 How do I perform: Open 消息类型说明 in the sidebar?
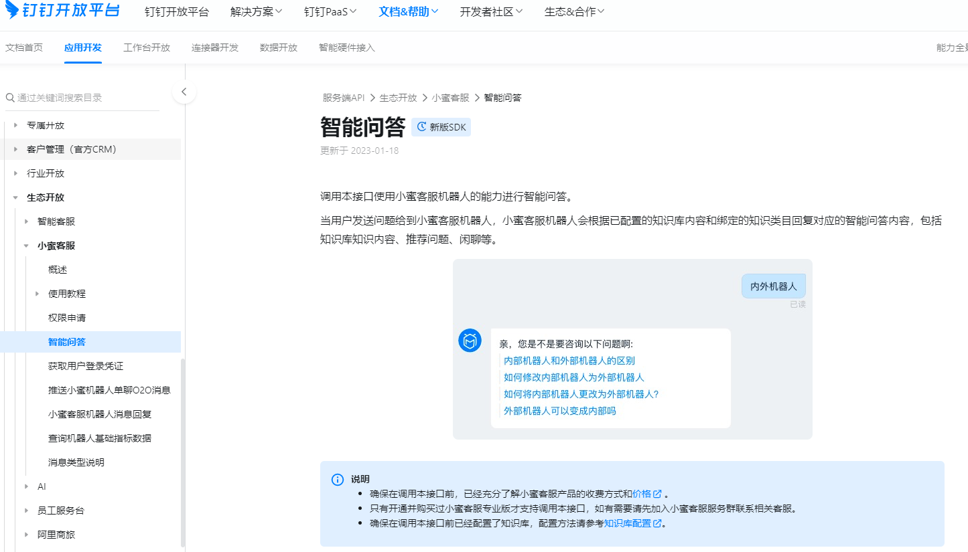tap(76, 462)
